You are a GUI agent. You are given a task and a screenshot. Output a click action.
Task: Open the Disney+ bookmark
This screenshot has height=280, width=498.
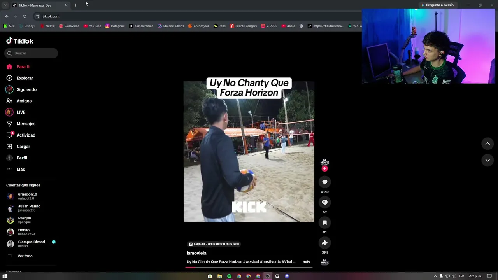point(27,26)
